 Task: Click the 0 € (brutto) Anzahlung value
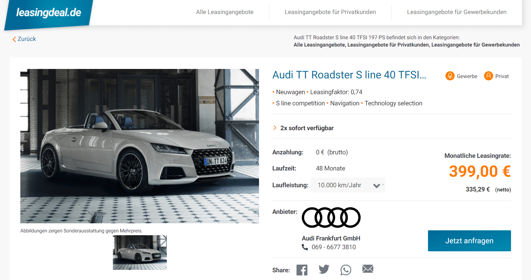332,152
